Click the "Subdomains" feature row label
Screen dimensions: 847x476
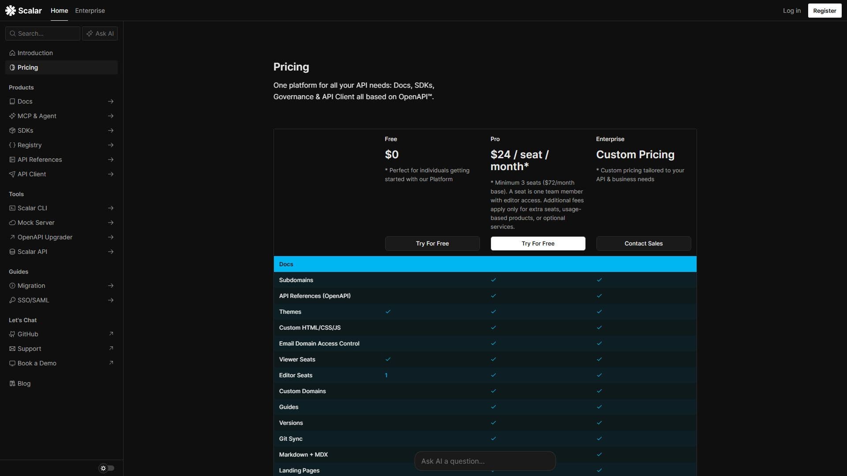[296, 280]
